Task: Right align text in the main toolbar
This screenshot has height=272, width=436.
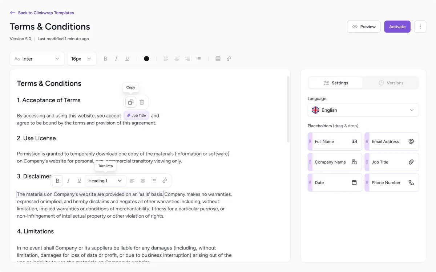Action: click(x=187, y=59)
